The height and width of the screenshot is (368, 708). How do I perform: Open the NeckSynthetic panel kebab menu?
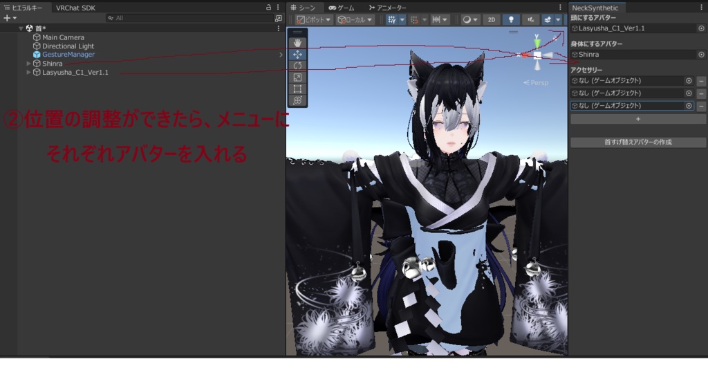701,8
